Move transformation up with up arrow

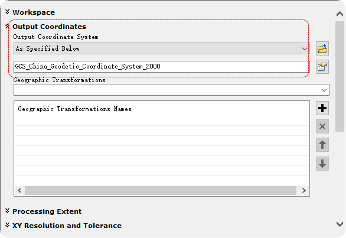[322, 145]
